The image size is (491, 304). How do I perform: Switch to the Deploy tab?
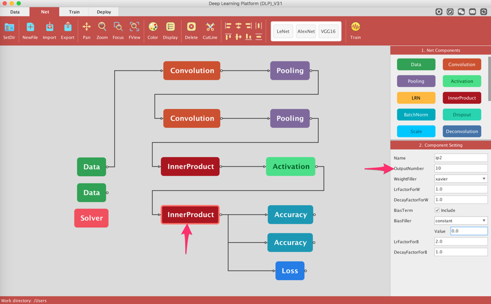(104, 12)
